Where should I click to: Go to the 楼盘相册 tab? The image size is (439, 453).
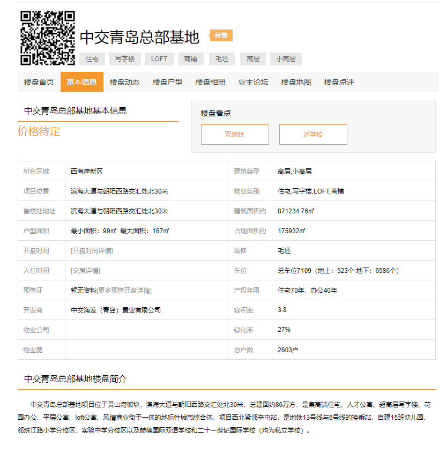pos(210,82)
